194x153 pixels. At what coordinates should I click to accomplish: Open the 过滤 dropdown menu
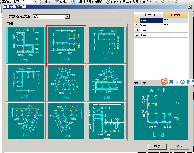64,2
